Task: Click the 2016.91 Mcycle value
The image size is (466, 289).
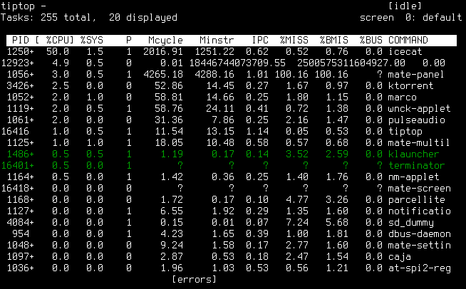Action: pyautogui.click(x=163, y=52)
